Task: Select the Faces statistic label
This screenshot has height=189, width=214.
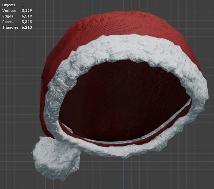Action: pos(7,22)
